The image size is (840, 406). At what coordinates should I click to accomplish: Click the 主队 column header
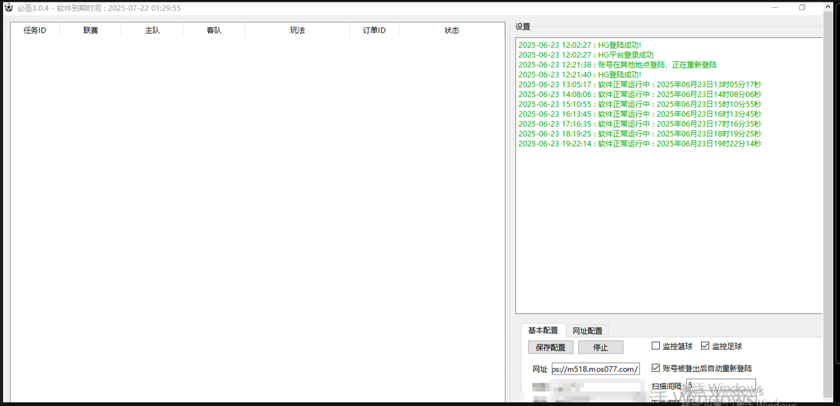pos(152,30)
